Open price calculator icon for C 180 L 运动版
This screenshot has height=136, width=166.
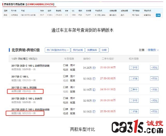coord(94,90)
